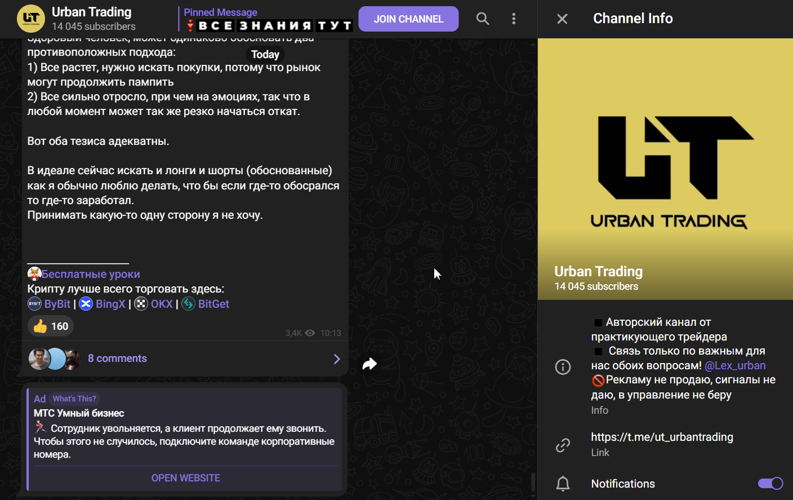Click the ByBit logo icon
Image resolution: width=793 pixels, height=500 pixels.
coord(35,304)
